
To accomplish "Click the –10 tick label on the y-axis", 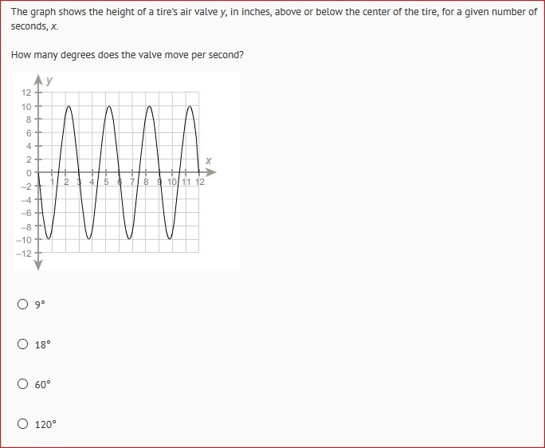I will point(24,240).
